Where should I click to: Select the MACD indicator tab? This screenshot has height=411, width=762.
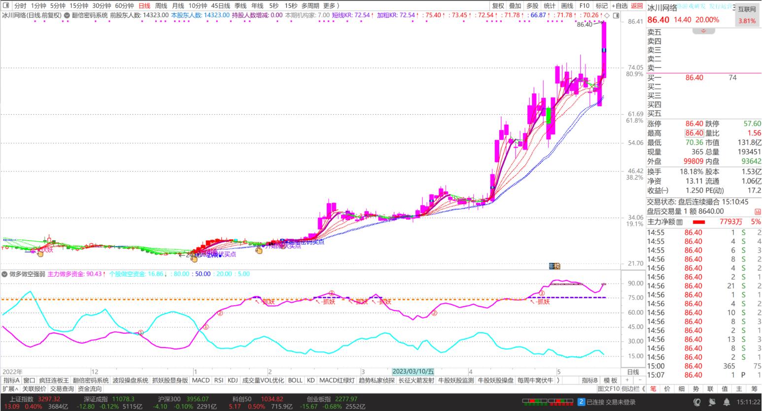tap(201, 380)
